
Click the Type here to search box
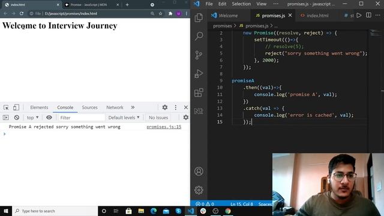tap(55, 211)
